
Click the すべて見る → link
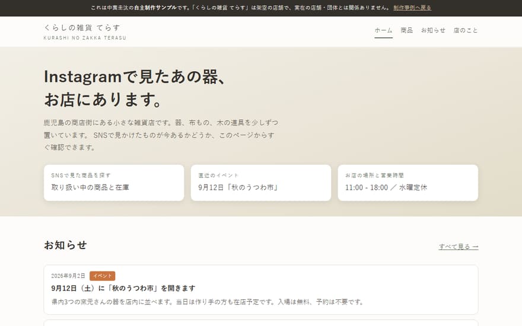(x=459, y=247)
